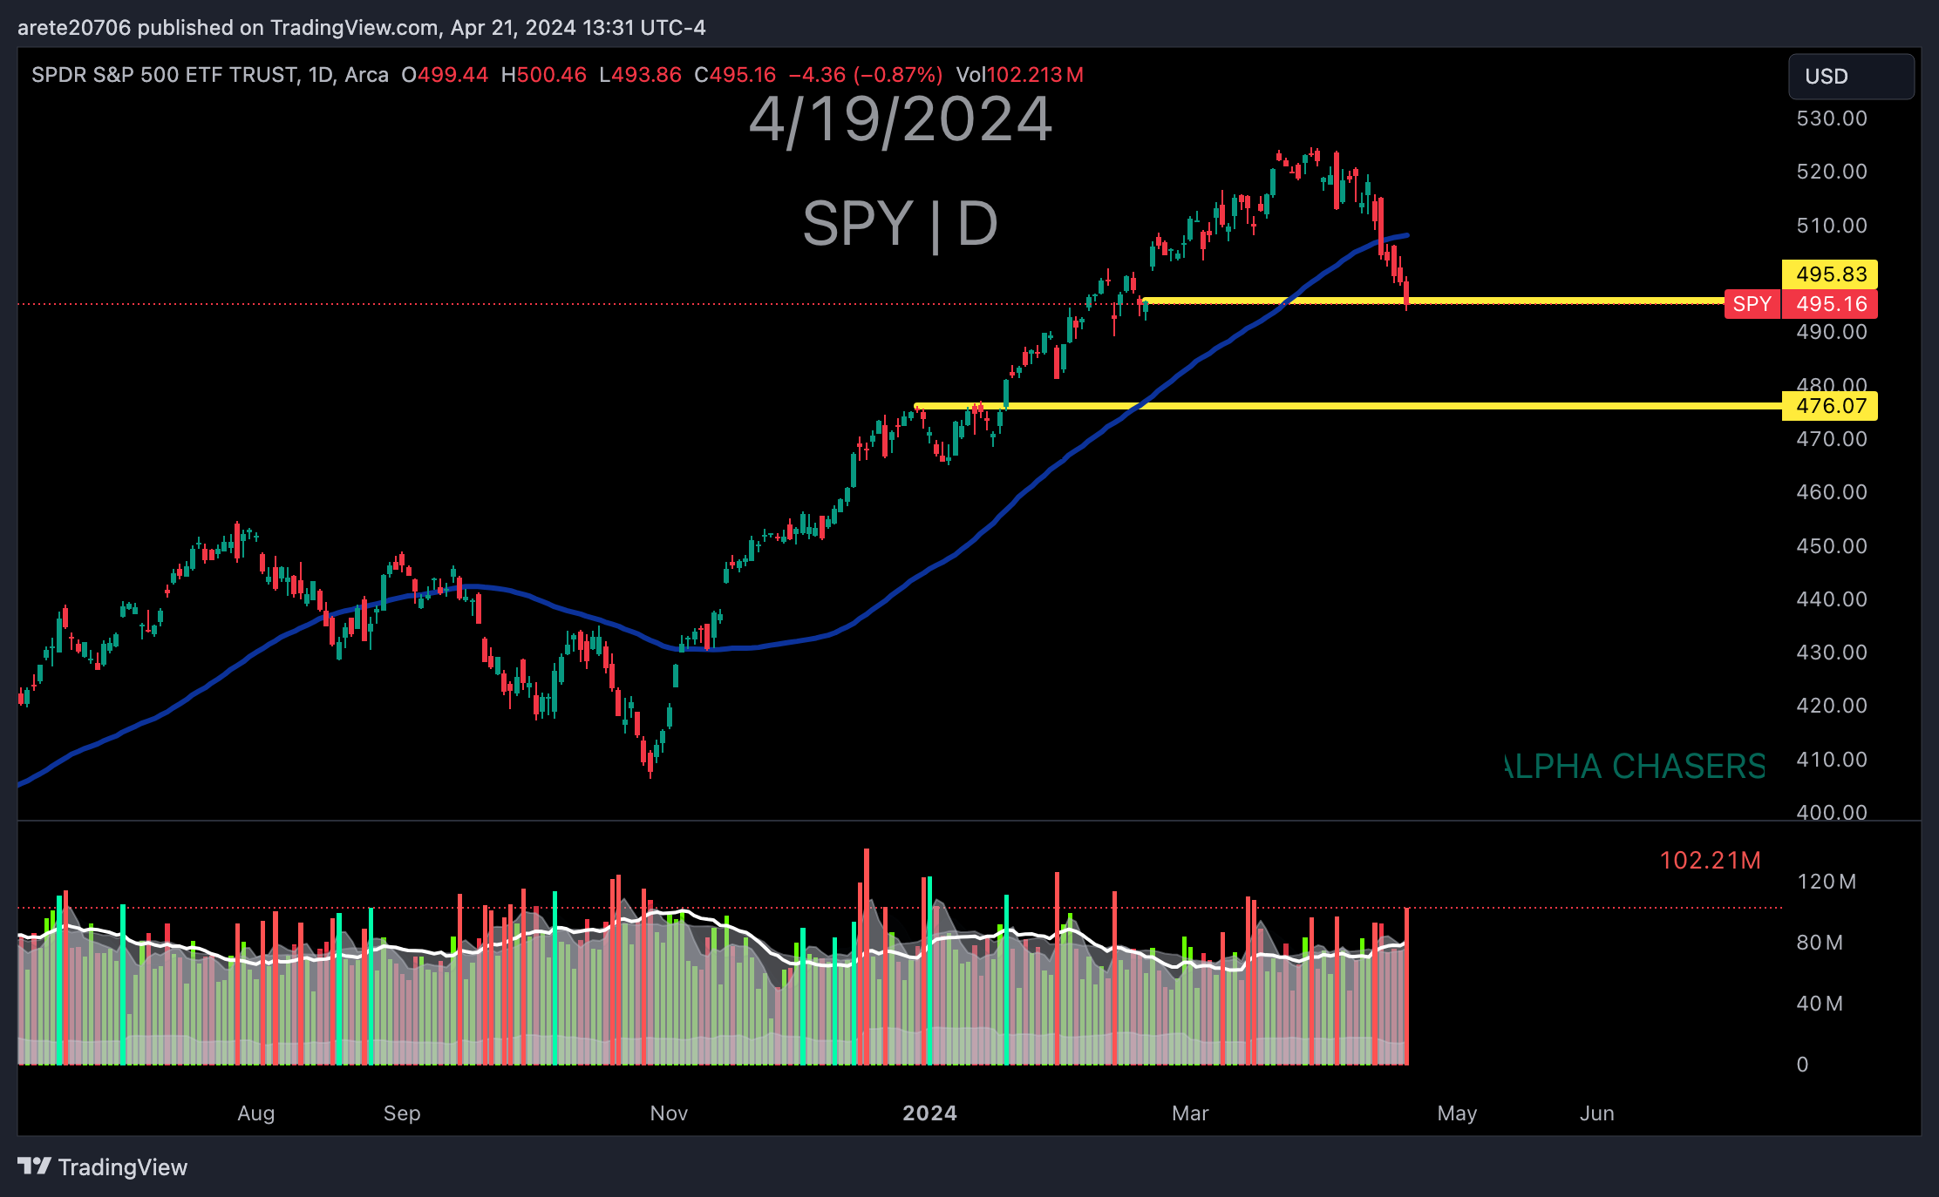1939x1197 pixels.
Task: Click the red SPY price tag
Action: click(1752, 304)
